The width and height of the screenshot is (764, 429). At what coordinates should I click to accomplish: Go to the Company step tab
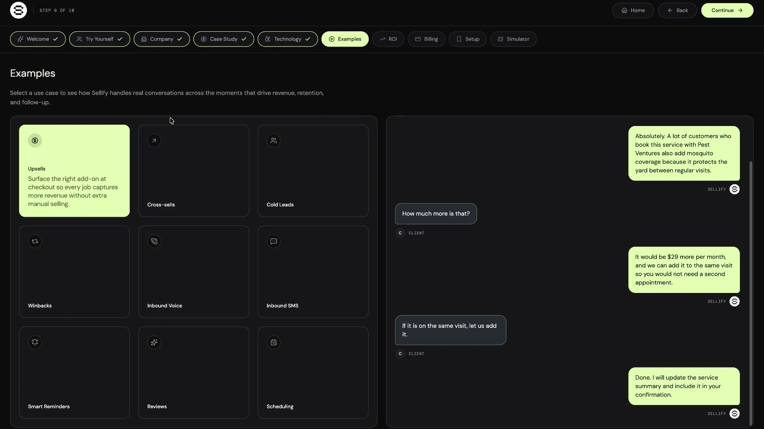pos(162,39)
